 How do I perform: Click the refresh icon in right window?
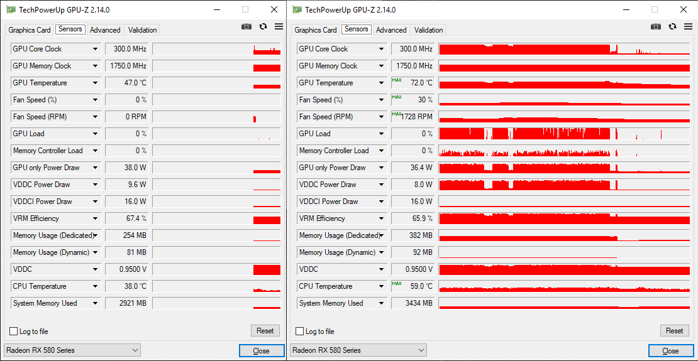673,26
